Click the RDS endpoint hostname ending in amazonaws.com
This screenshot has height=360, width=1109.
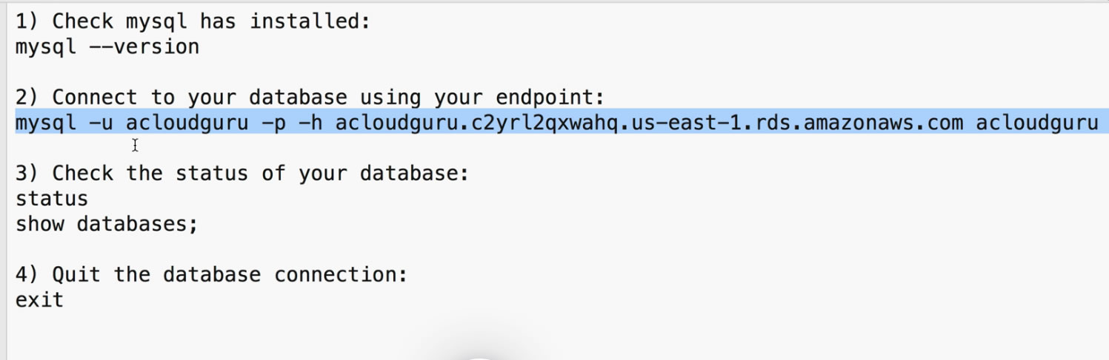pyautogui.click(x=649, y=123)
